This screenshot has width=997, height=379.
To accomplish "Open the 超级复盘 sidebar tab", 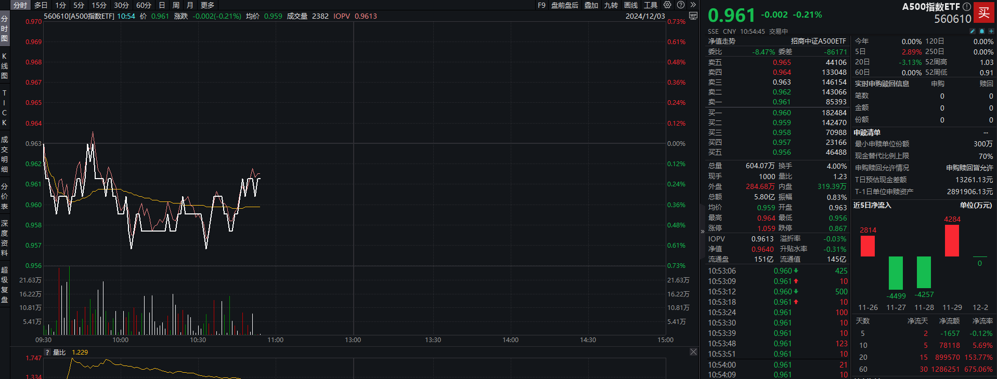I will pyautogui.click(x=5, y=285).
